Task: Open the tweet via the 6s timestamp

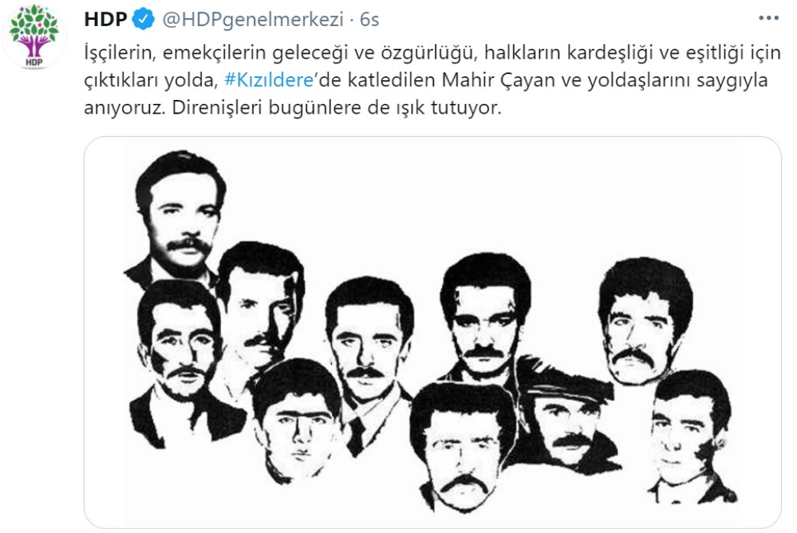Action: [369, 20]
